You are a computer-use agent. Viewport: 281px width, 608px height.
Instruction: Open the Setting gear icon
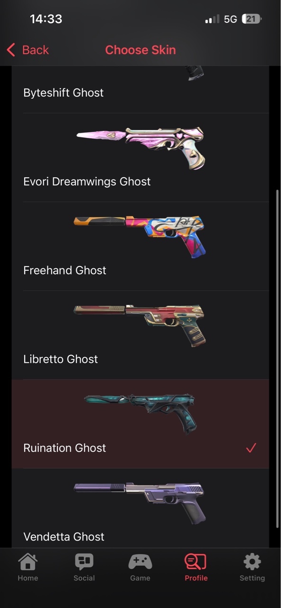click(252, 562)
